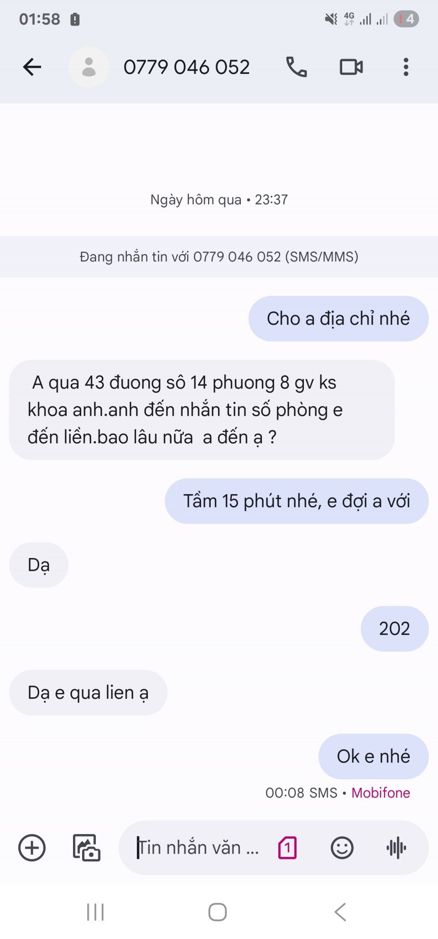Focus the 'Tin nhắn văn ...' text field
The width and height of the screenshot is (438, 939).
[x=198, y=848]
